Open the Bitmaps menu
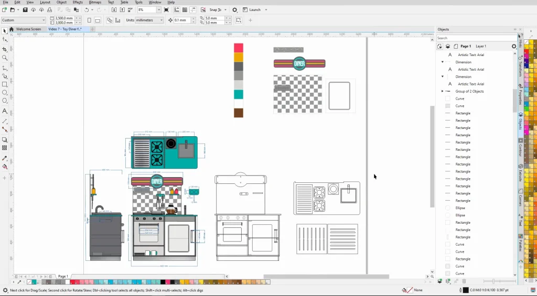Image resolution: width=537 pixels, height=296 pixels. click(x=95, y=2)
